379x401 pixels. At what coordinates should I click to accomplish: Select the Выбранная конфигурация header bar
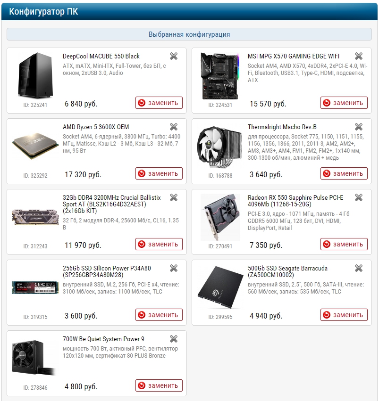[189, 34]
